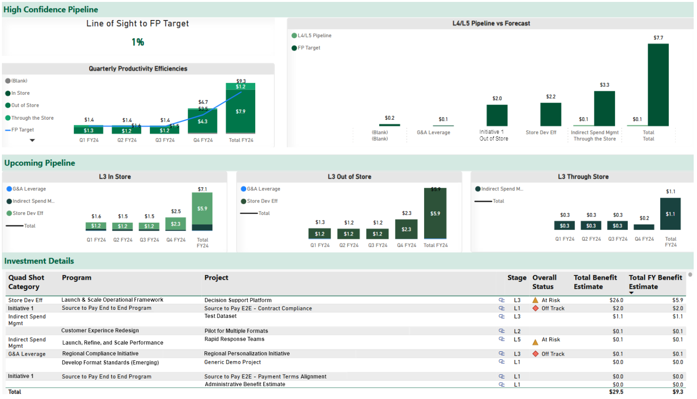Click the $7.7 Total bar in L4/L5 Pipeline chart
The height and width of the screenshot is (399, 697).
pyautogui.click(x=658, y=85)
